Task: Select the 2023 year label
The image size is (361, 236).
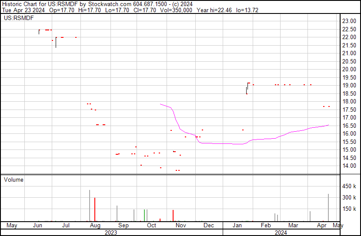Action: 111,232
